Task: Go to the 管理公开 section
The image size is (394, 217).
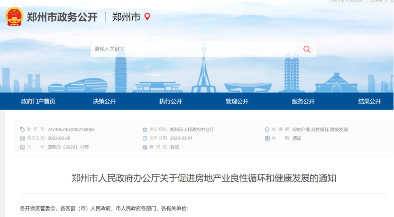Action: (x=237, y=101)
